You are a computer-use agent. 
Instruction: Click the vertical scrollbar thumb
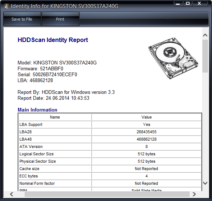tap(205, 56)
